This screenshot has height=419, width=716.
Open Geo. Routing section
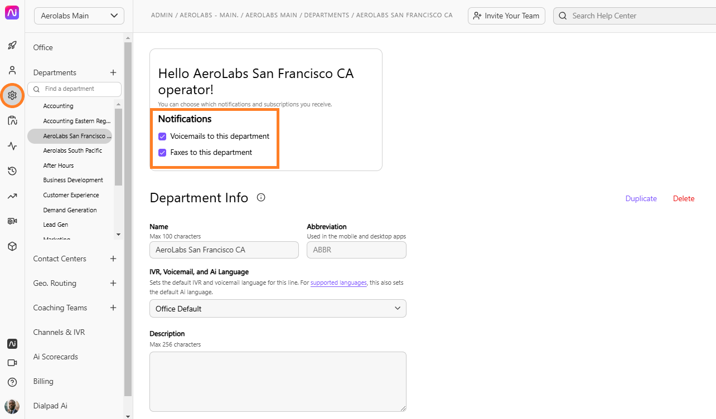55,283
